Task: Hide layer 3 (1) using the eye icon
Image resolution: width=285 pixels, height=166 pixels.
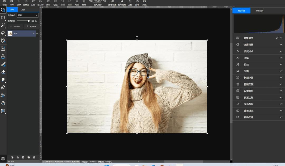Action: tap(37, 33)
